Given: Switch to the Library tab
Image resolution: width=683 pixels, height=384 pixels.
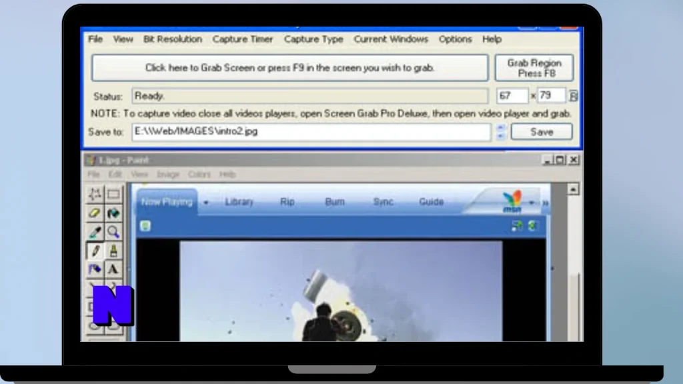Looking at the screenshot, I should (239, 202).
